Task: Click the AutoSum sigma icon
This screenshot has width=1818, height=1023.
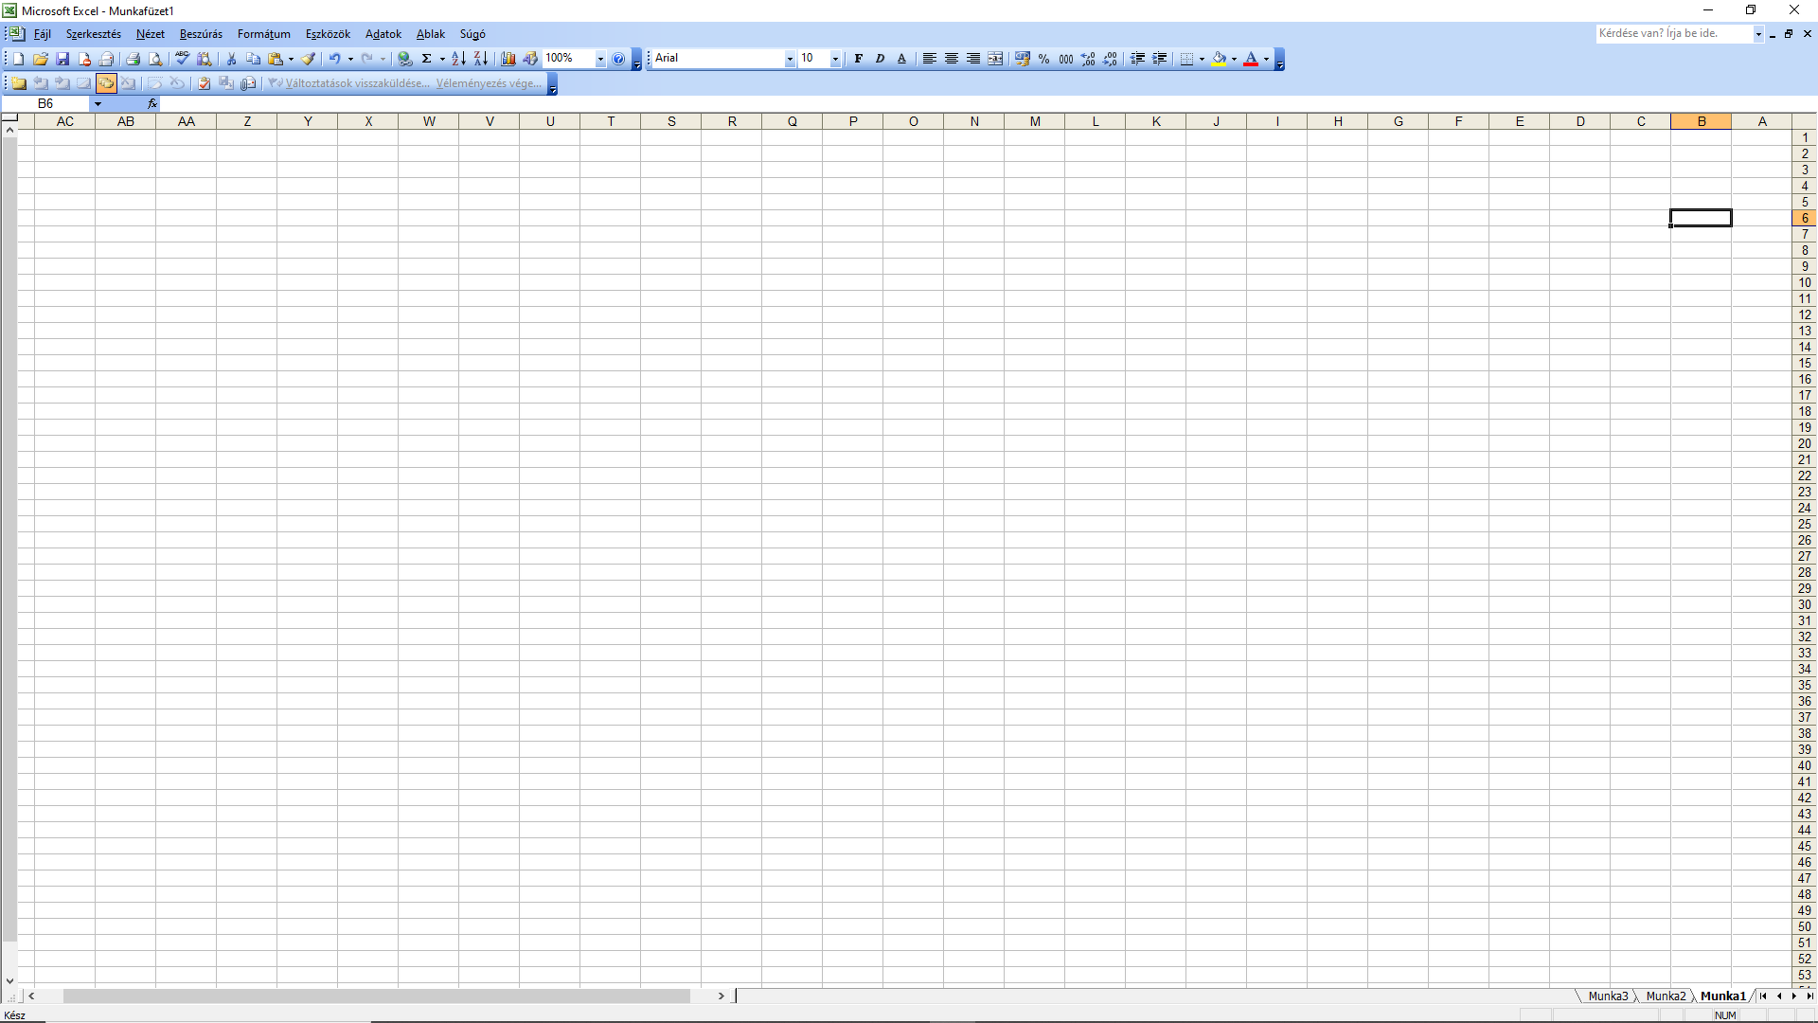Action: pos(427,59)
